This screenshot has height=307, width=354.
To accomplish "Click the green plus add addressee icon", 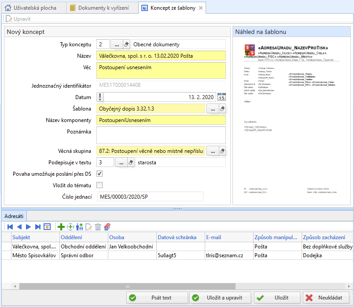I will [x=61, y=227].
